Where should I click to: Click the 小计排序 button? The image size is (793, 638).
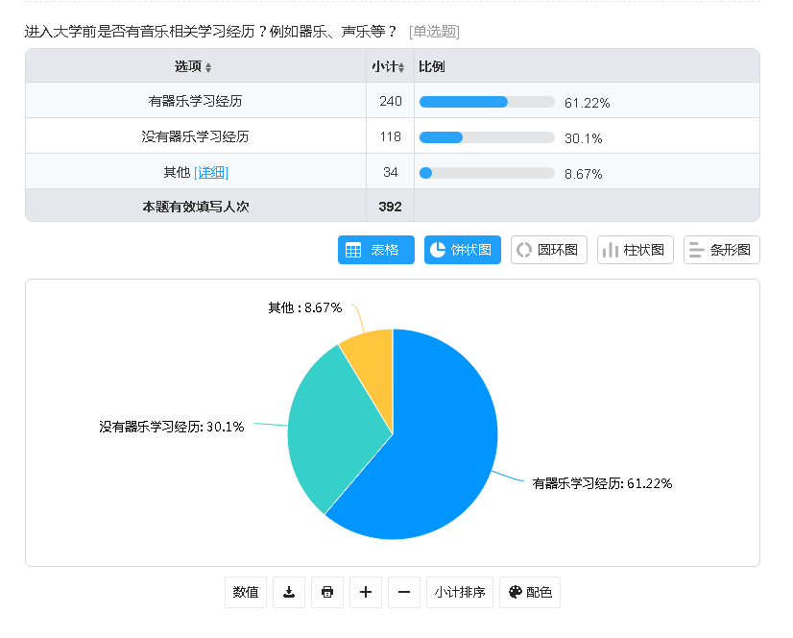click(460, 593)
